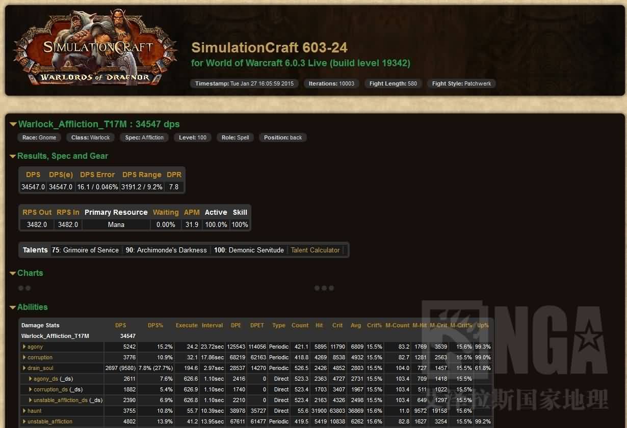Click the Iterations: 10003 pill

pos(331,83)
